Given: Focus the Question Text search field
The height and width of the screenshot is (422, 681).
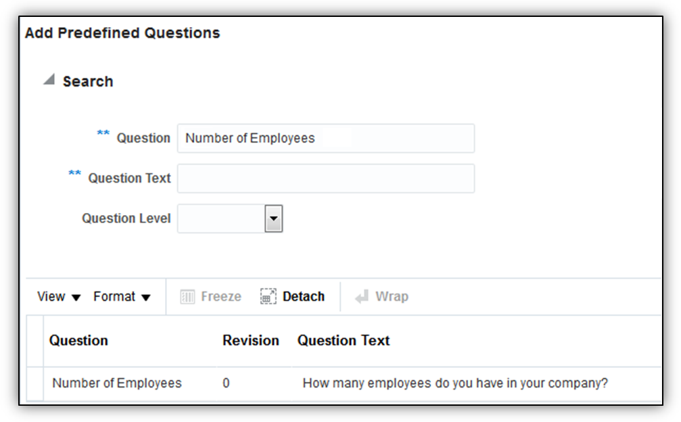Looking at the screenshot, I should tap(325, 179).
